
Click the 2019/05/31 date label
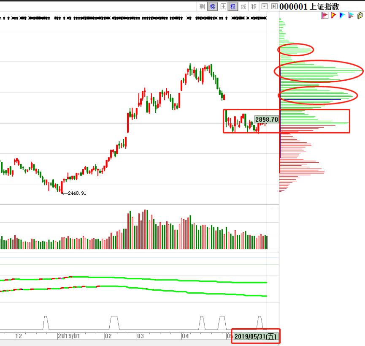click(255, 336)
